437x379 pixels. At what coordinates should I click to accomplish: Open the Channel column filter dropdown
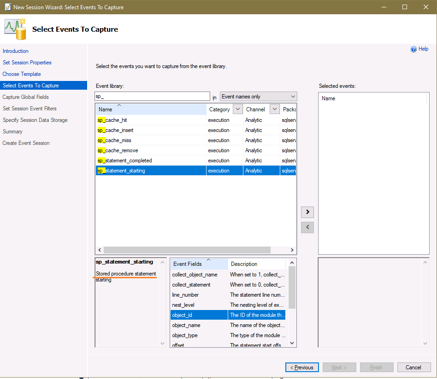[275, 109]
